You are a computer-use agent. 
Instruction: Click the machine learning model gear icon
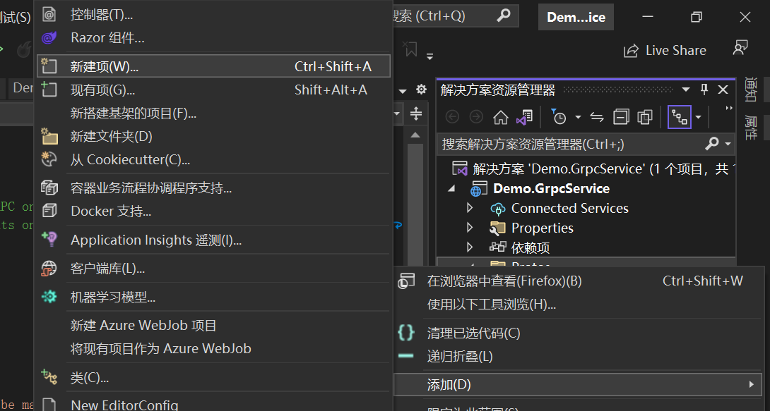point(49,297)
